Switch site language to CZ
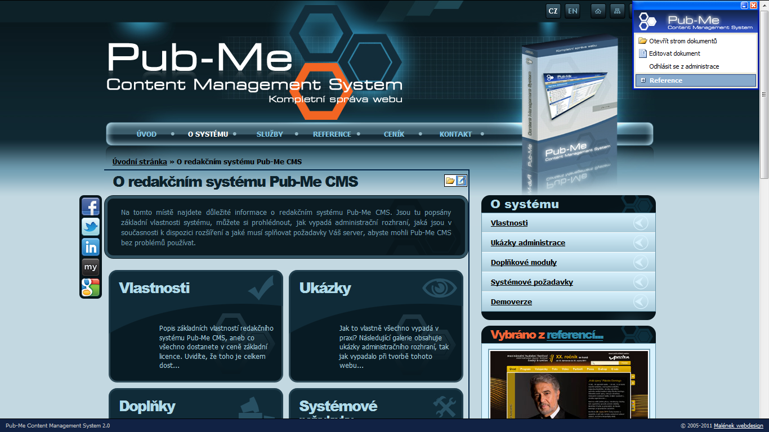Image resolution: width=769 pixels, height=432 pixels. [553, 11]
